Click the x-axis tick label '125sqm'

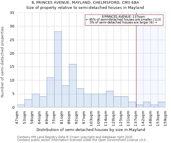(x=121, y=119)
